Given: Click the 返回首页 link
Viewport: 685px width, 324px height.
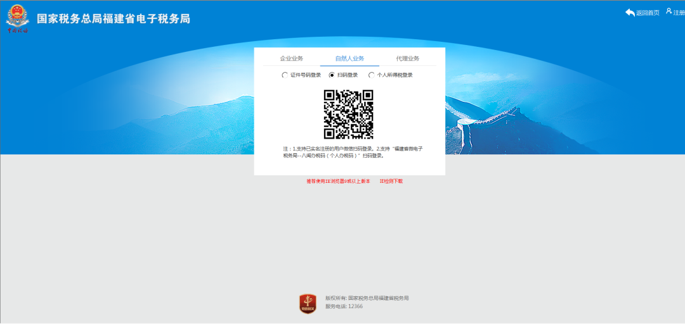Looking at the screenshot, I should click(x=648, y=13).
